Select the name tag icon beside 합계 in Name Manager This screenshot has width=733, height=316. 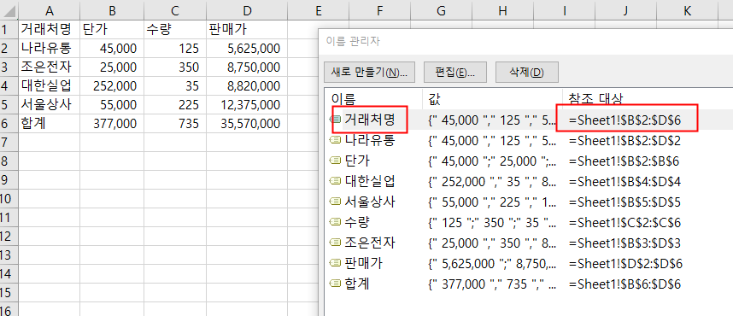coord(335,284)
